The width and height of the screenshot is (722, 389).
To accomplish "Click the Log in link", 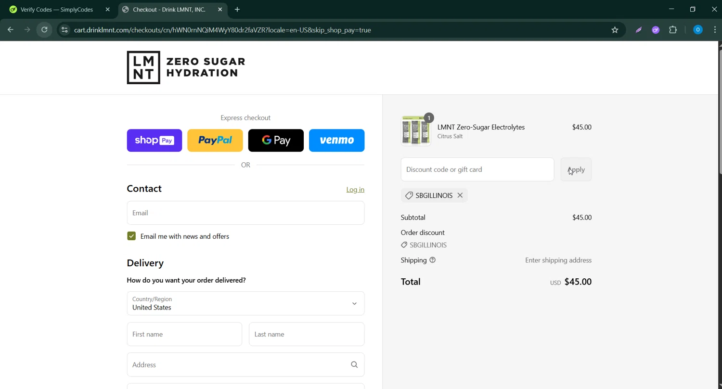I will 355,190.
